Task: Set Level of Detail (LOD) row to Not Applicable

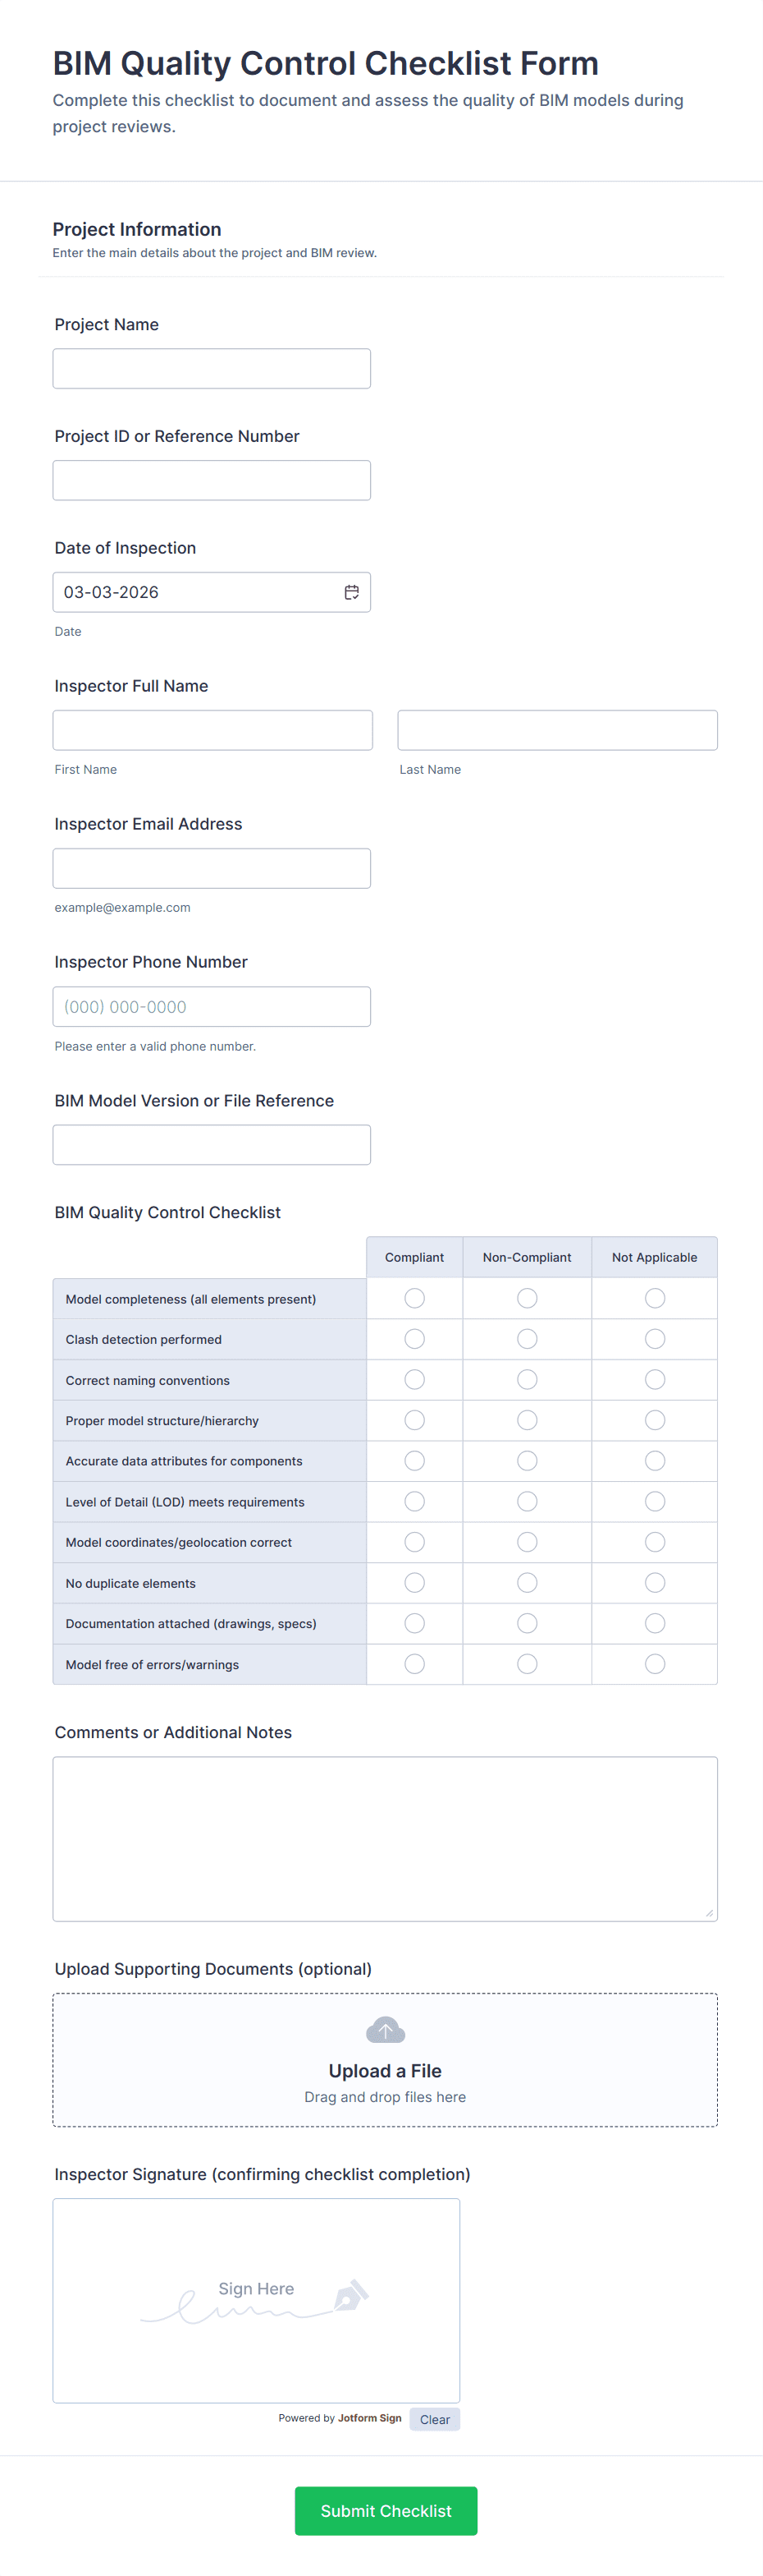Action: 656,1502
